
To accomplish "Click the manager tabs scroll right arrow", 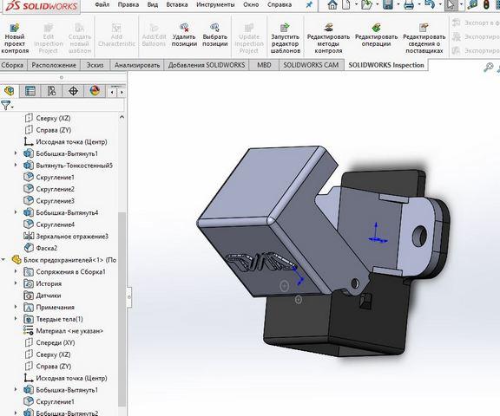I will click(122, 92).
